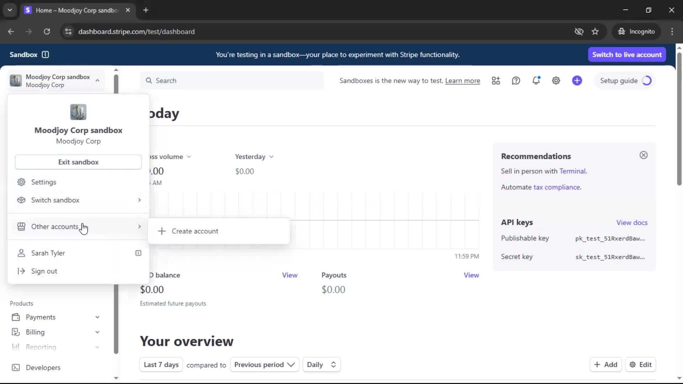Click into the Search field
The height and width of the screenshot is (384, 683).
tap(232, 81)
